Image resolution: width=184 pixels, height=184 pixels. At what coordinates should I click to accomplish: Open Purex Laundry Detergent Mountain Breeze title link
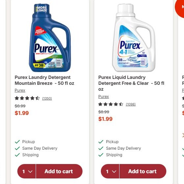coord(44,80)
